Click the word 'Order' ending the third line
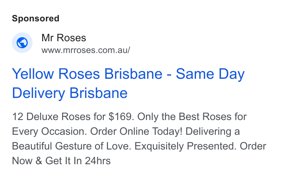Screen dimensions: 281x176 [253, 146]
